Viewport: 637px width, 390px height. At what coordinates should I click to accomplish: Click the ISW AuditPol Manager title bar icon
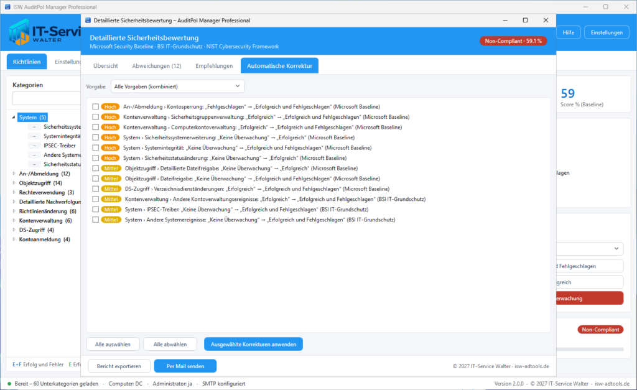pos(7,7)
